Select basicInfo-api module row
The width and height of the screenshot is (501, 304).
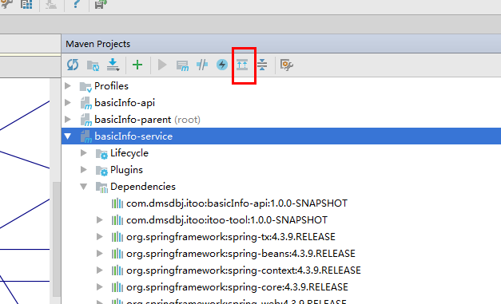(281, 103)
